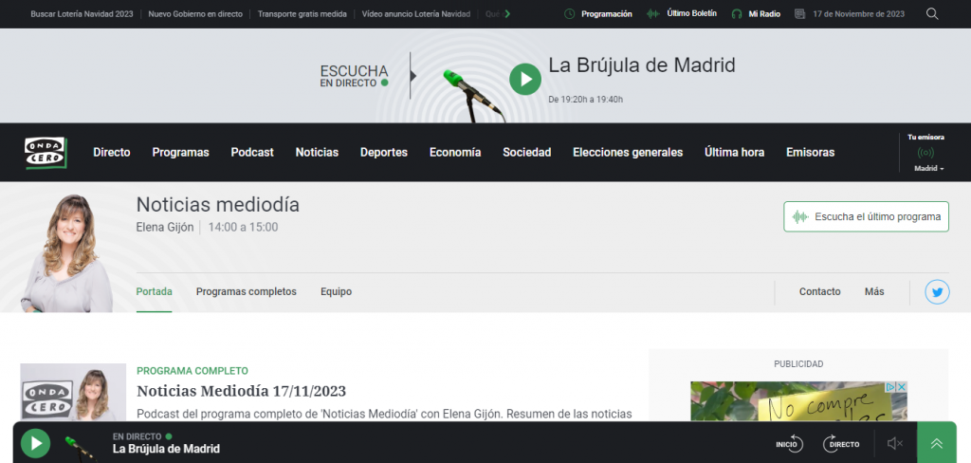Open the Onda Cero logo home
This screenshot has width=971, height=463.
46,152
